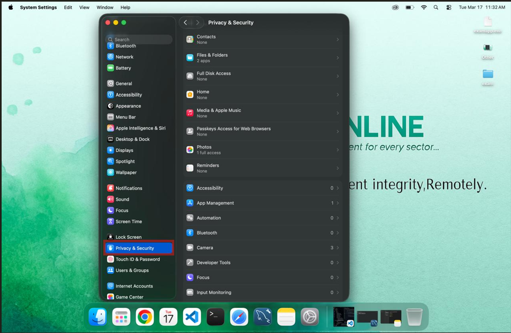Expand Full Disk Access chevron
This screenshot has height=333, width=511.
(x=337, y=76)
